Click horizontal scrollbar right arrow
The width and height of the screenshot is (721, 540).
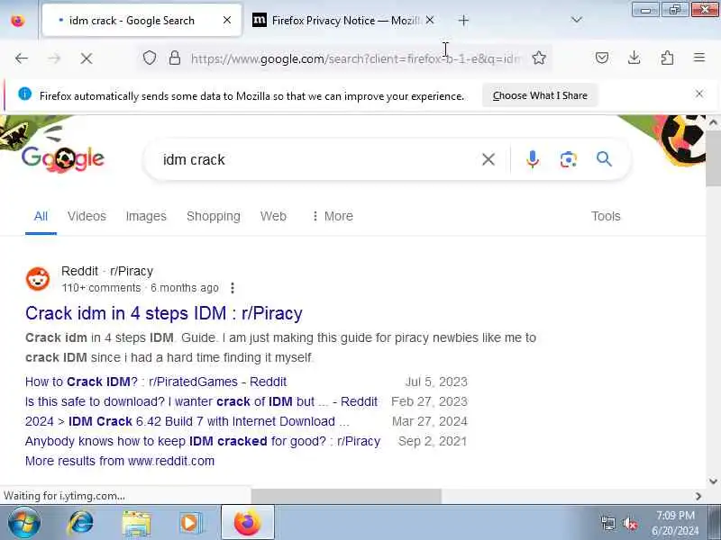[x=698, y=496]
